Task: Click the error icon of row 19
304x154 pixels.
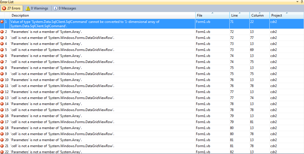Action: (x=2, y=134)
